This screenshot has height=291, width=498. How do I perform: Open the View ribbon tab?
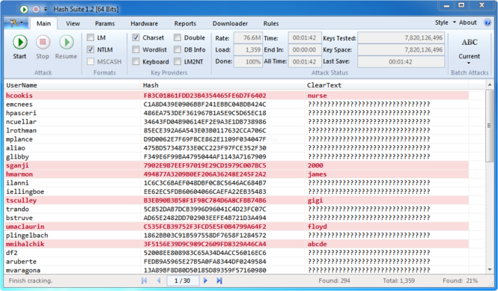click(73, 23)
